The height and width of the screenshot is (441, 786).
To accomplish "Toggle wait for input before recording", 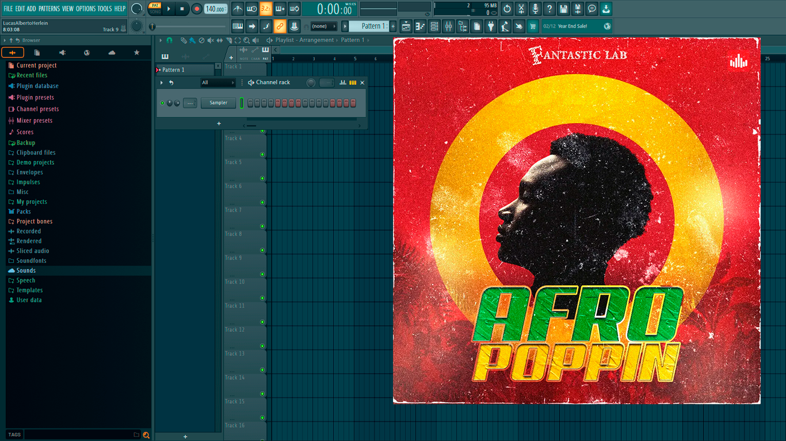I will pos(252,9).
